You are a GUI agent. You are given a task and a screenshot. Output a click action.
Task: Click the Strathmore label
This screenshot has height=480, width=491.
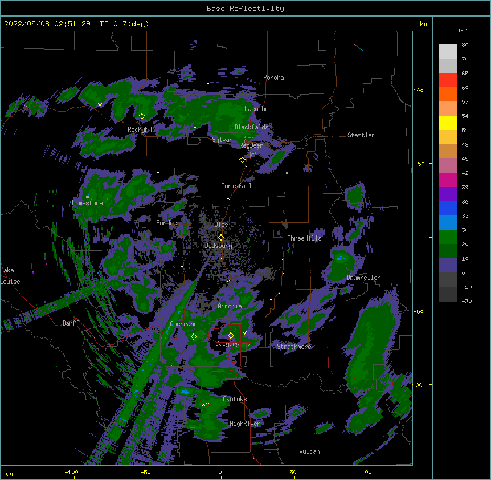pyautogui.click(x=294, y=347)
